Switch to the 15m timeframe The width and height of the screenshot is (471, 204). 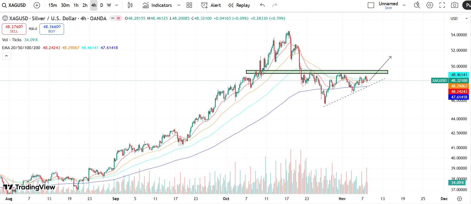coord(52,5)
